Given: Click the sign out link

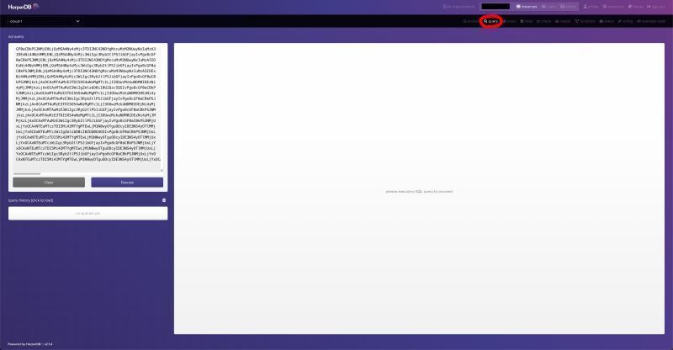Looking at the screenshot, I should tap(656, 7).
